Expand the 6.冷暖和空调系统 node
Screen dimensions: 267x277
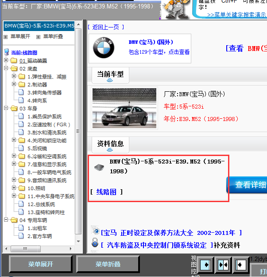tap(14, 156)
